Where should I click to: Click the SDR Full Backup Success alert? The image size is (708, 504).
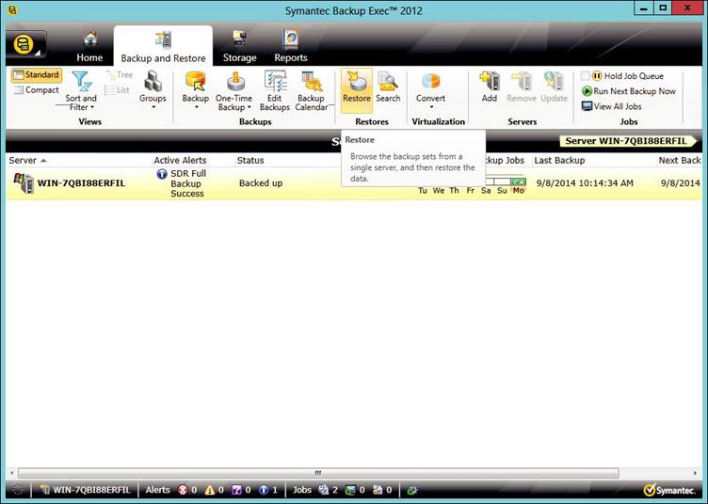(188, 183)
